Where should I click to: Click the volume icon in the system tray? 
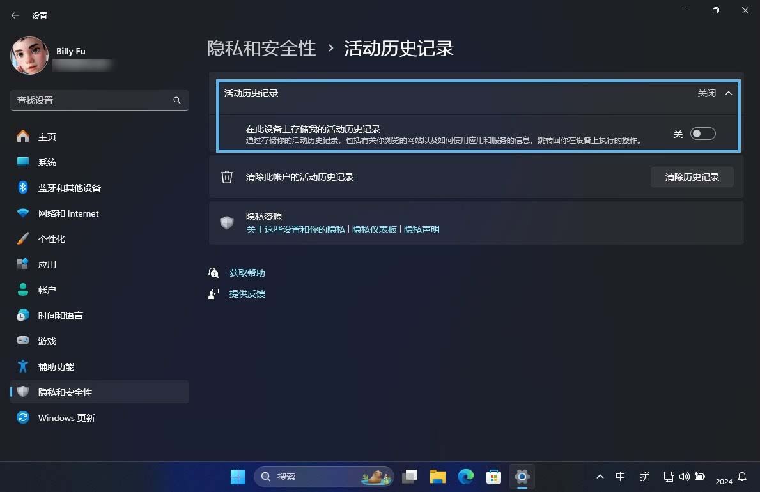click(x=684, y=477)
